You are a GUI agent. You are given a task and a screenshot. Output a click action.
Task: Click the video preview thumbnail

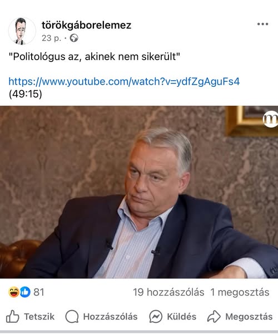click(139, 192)
